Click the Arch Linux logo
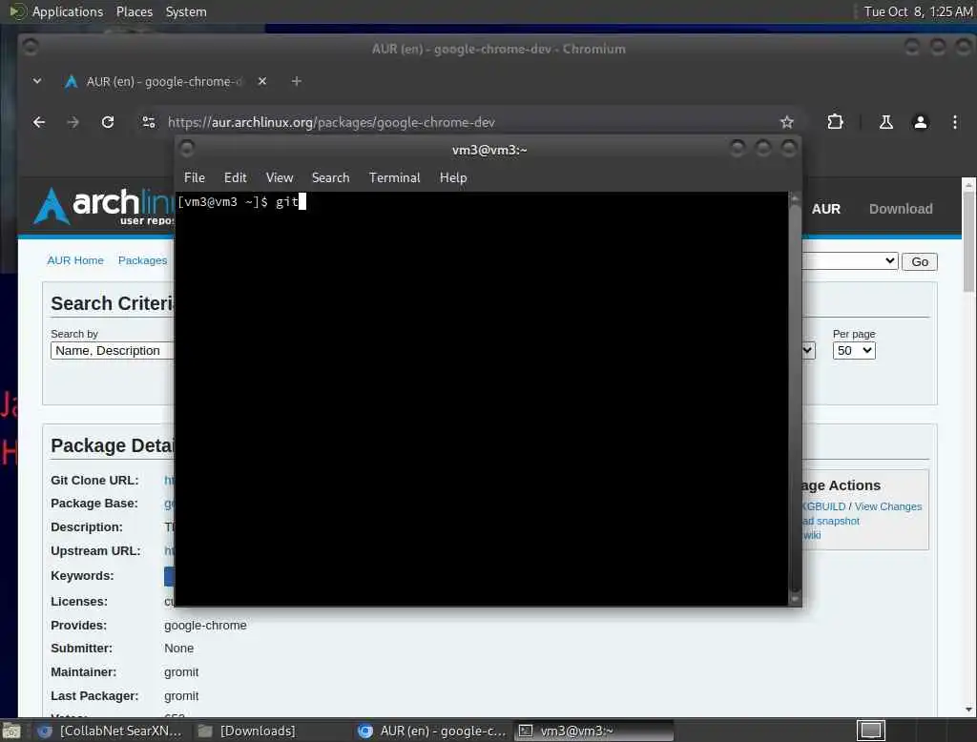This screenshot has height=742, width=977. point(103,206)
